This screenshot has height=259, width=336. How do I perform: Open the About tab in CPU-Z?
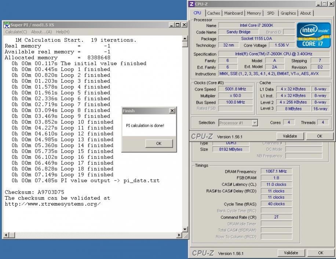tap(305, 13)
